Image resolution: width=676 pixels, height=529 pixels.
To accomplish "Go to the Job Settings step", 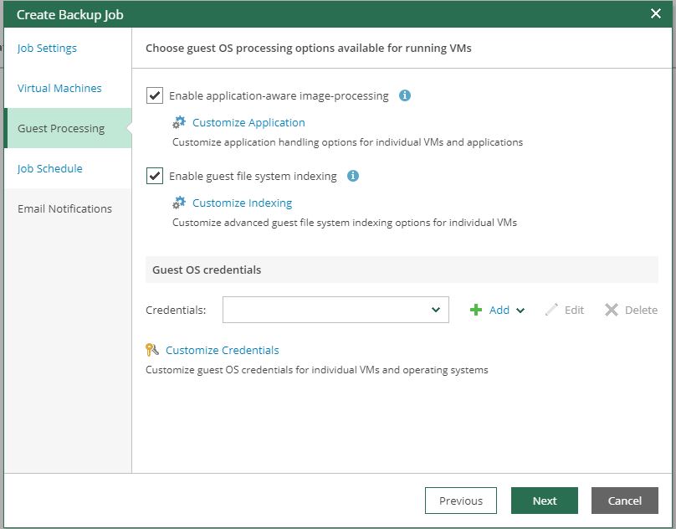I will tap(47, 48).
